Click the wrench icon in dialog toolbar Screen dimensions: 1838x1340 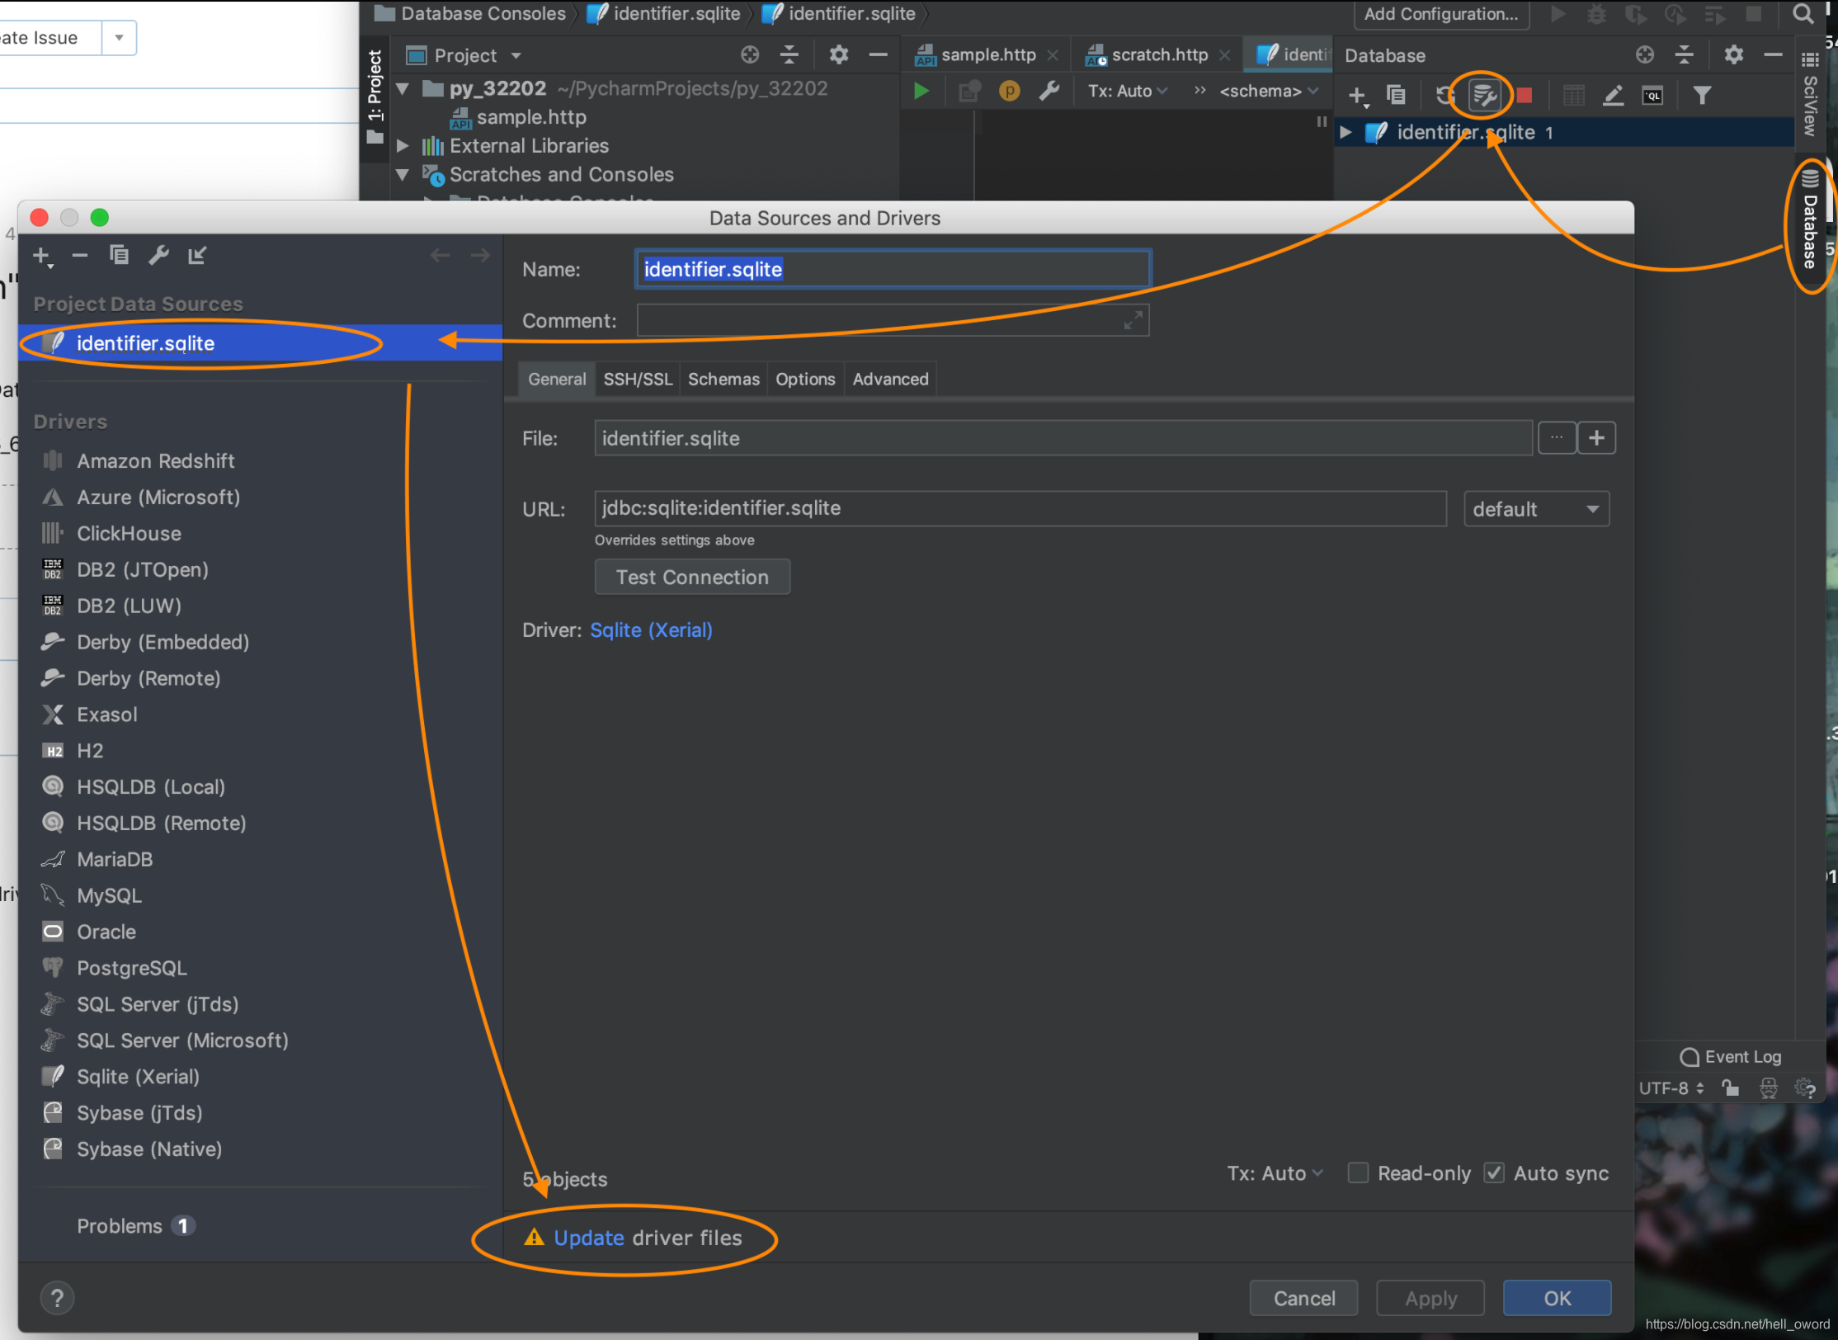pos(158,256)
